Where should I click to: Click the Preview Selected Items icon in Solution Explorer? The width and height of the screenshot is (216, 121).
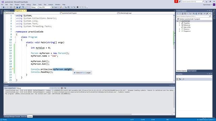click(x=210, y=13)
